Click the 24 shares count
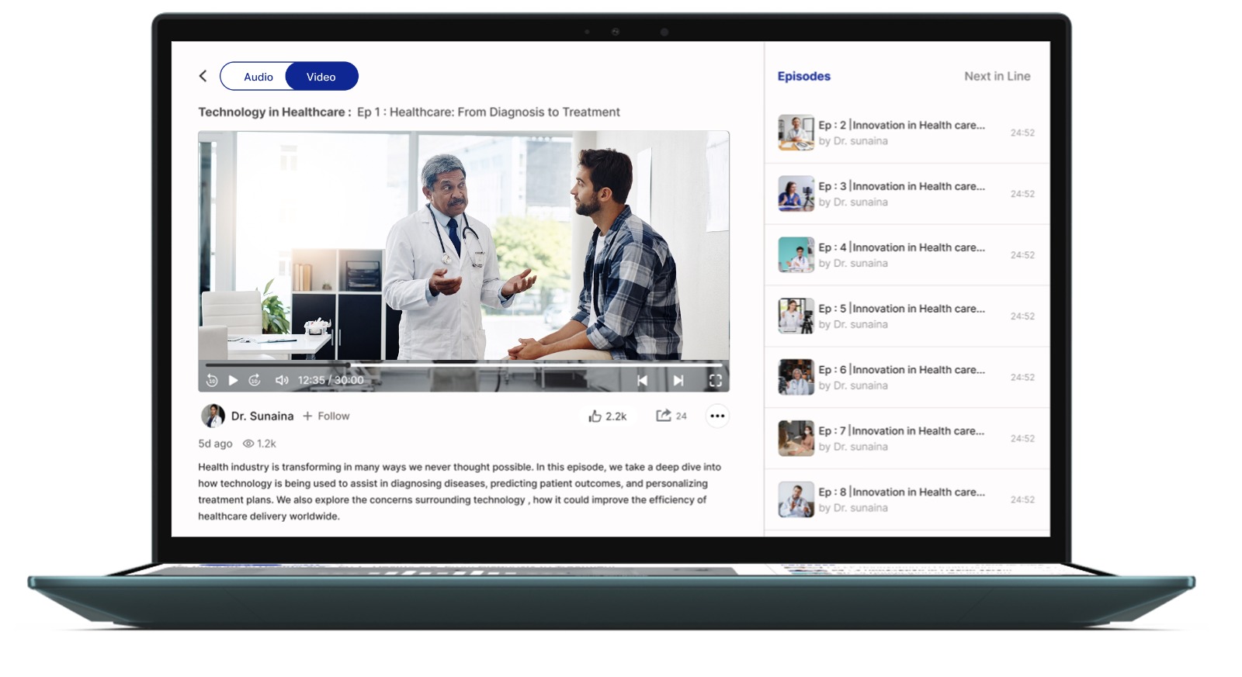 681,416
